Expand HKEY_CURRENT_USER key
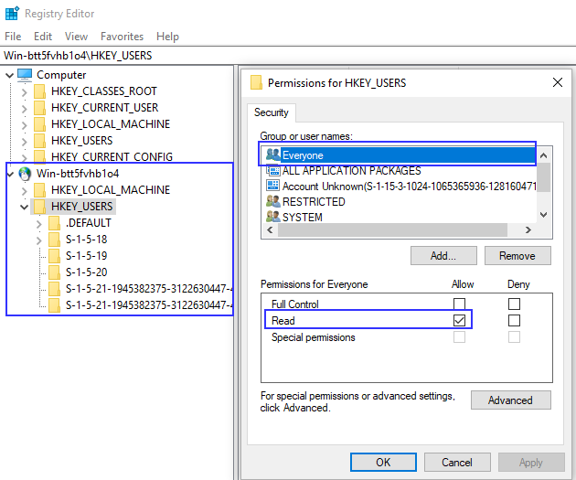576x480 pixels. click(25, 108)
